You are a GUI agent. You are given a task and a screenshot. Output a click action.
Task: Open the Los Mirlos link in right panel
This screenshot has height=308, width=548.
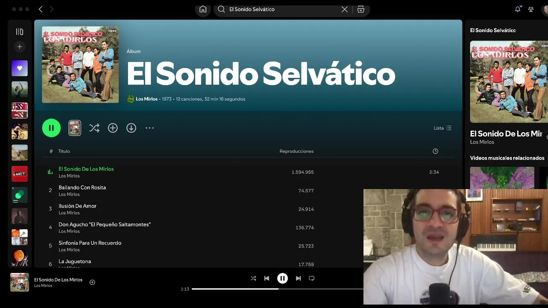tap(482, 142)
